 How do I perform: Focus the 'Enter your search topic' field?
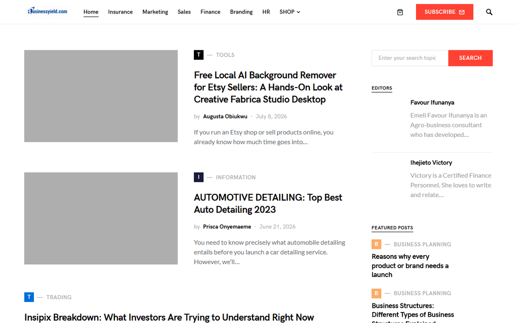410,58
